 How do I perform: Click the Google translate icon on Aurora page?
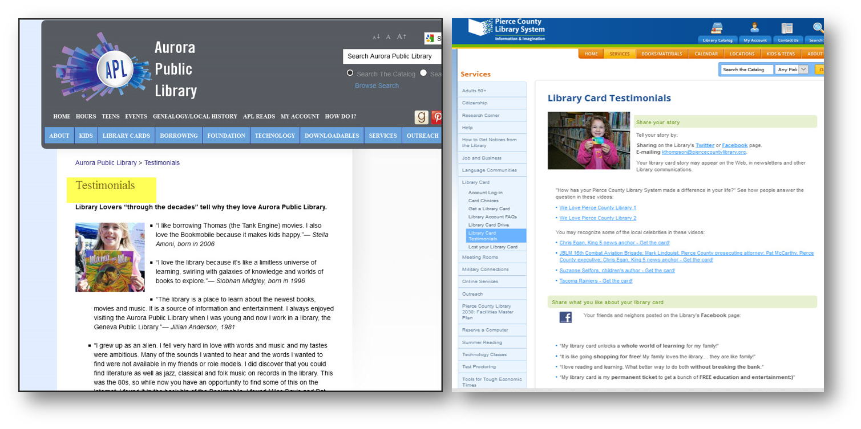[x=430, y=39]
